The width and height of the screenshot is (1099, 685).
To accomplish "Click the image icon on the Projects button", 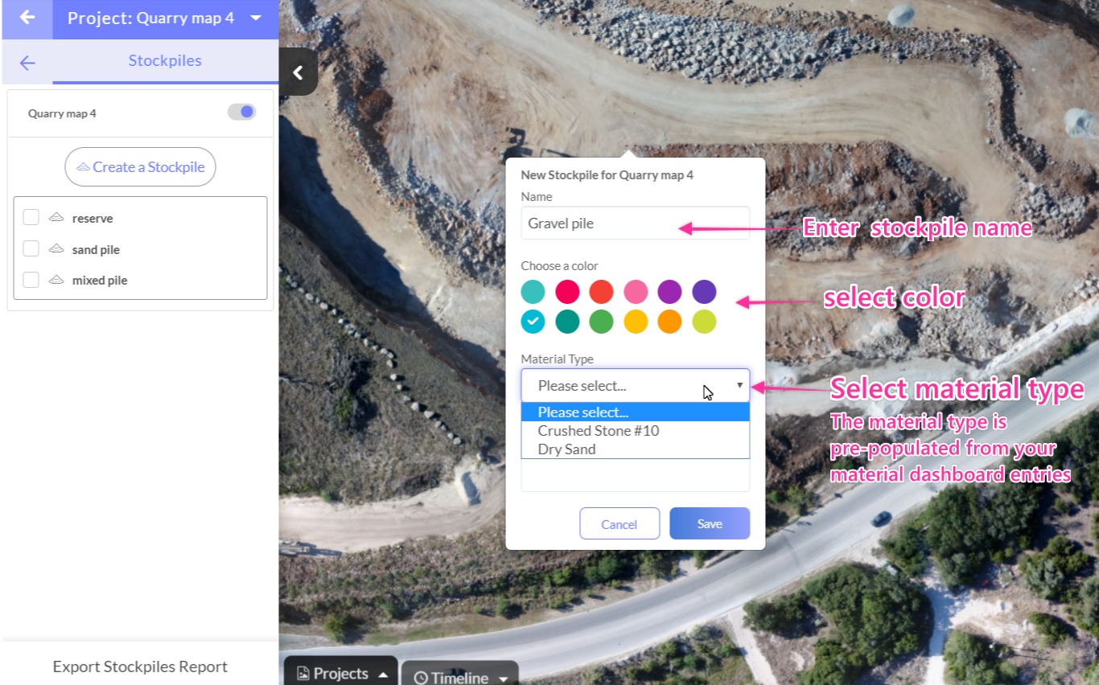I will coord(303,674).
